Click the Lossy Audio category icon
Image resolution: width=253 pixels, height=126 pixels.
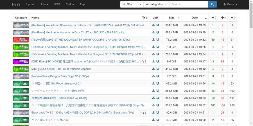pyautogui.click(x=21, y=40)
